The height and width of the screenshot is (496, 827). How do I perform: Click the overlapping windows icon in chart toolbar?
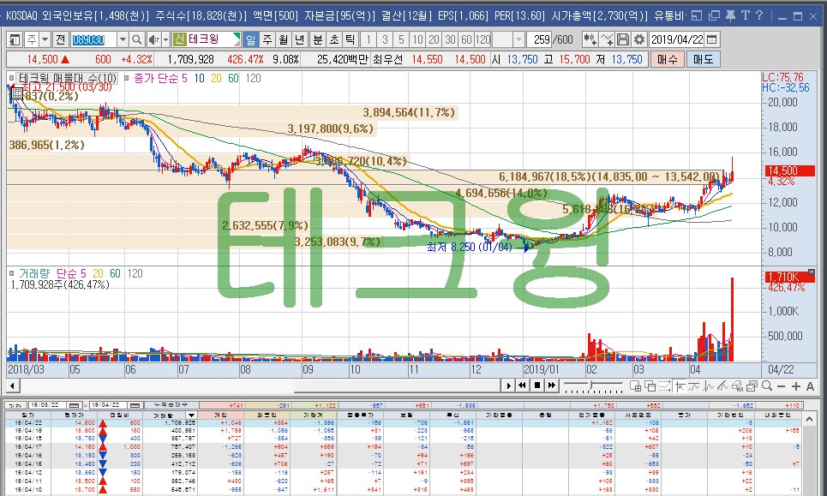point(650,385)
